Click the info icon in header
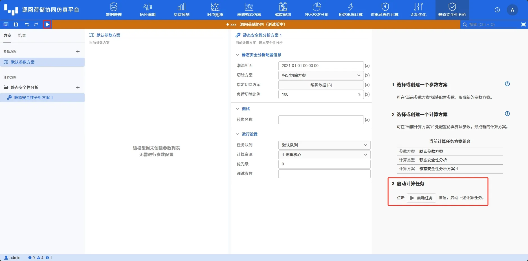This screenshot has height=261, width=528. 497,10
